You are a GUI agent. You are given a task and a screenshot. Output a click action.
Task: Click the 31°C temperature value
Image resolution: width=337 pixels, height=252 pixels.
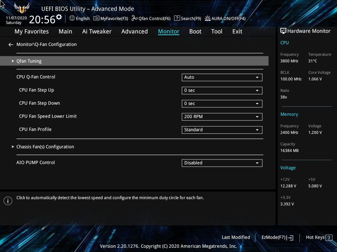(x=313, y=61)
